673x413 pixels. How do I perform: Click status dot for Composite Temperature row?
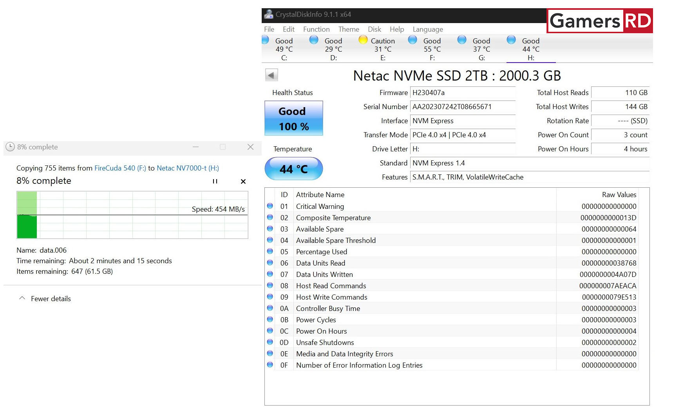pos(270,217)
